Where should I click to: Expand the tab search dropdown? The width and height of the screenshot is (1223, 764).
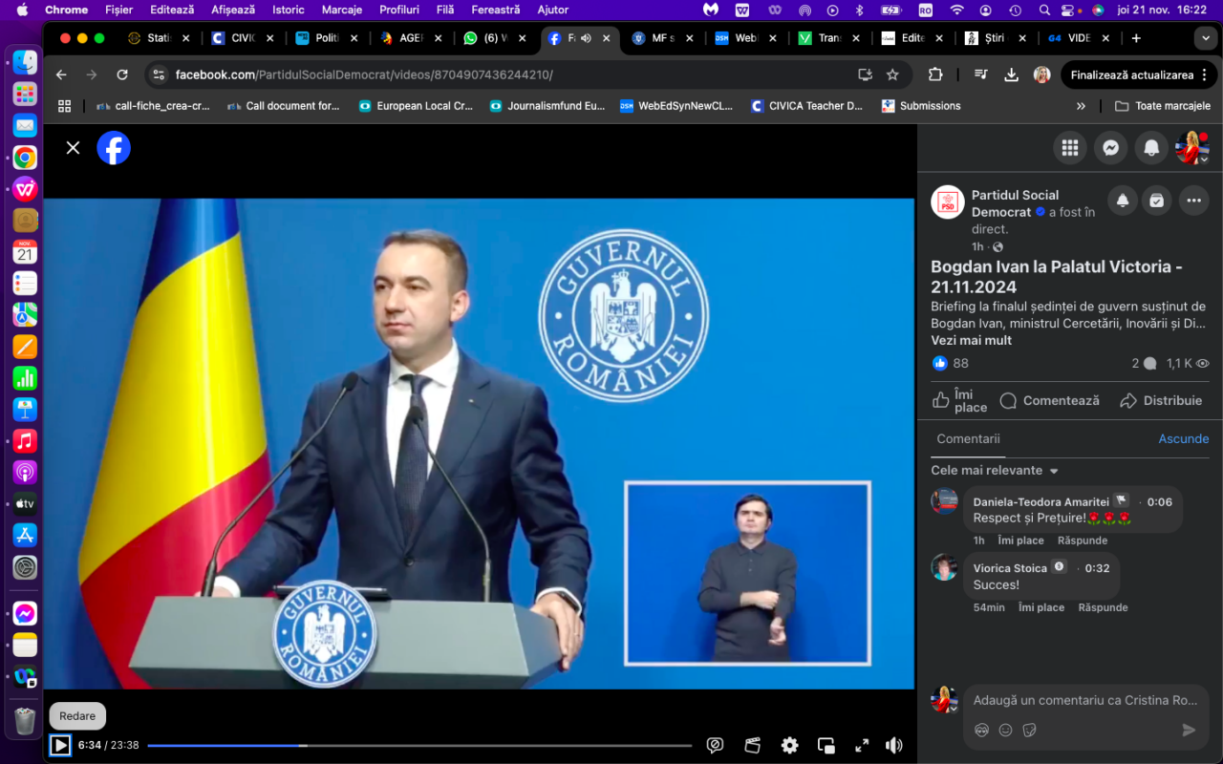click(x=1206, y=38)
